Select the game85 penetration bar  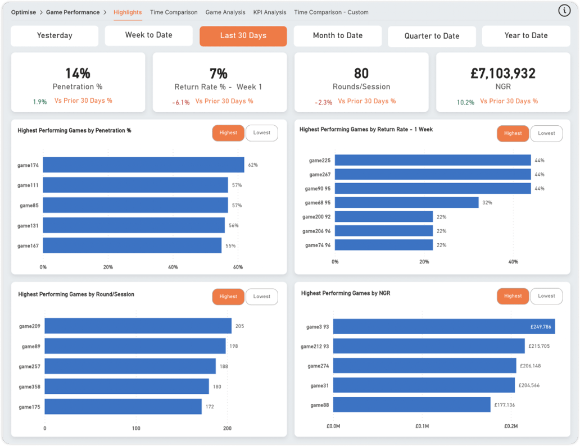pyautogui.click(x=135, y=205)
